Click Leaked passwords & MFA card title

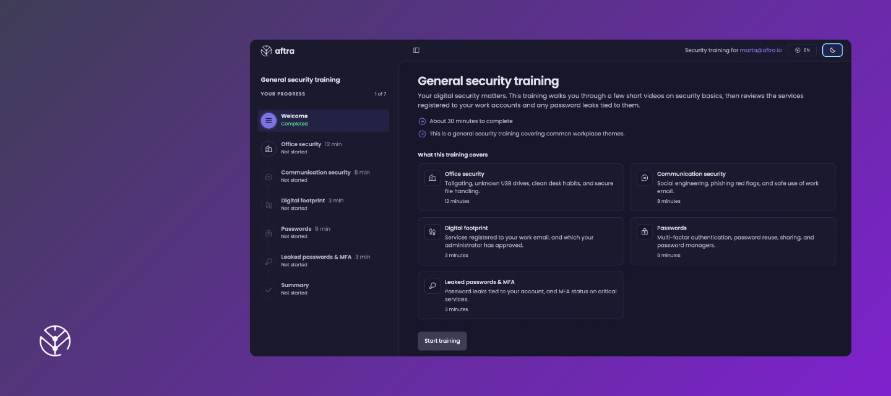point(480,282)
